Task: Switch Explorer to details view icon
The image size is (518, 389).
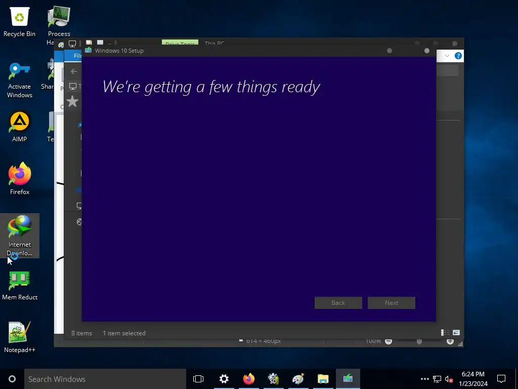Action: 445,332
